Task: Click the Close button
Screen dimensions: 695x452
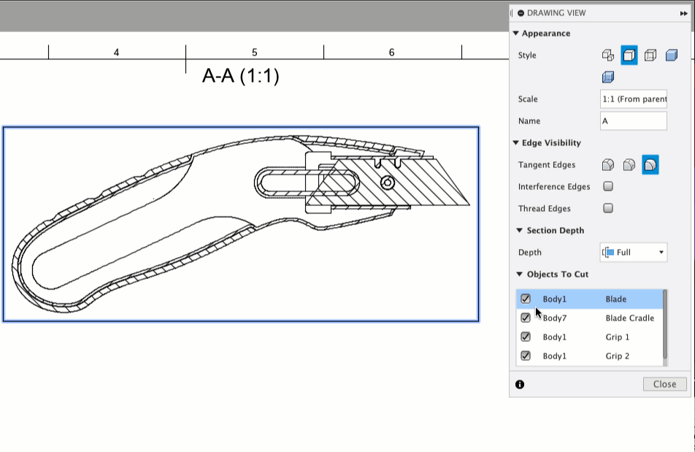Action: [665, 384]
